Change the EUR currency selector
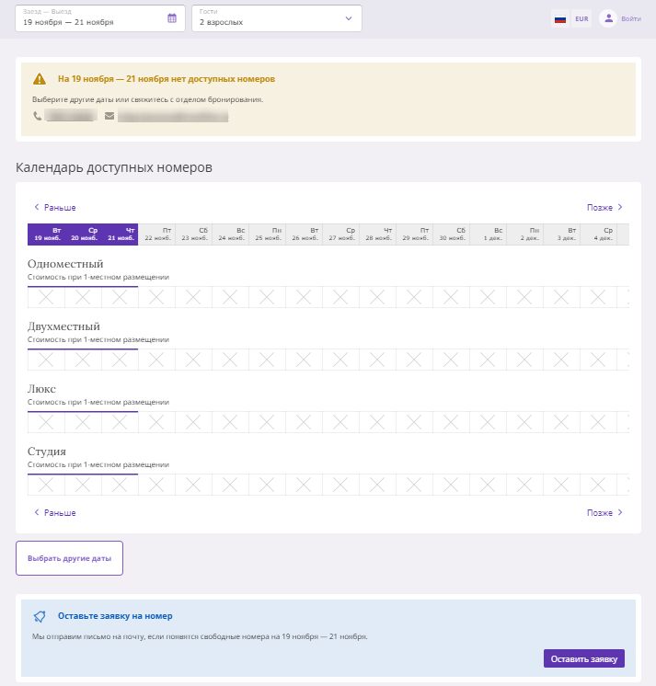The width and height of the screenshot is (656, 686). [581, 18]
